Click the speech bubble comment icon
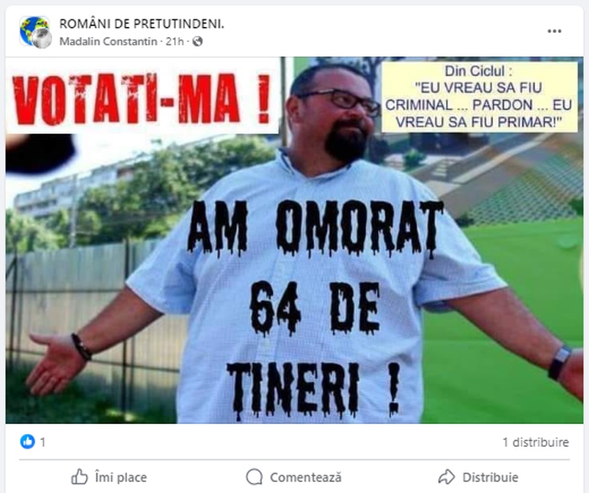 [254, 477]
